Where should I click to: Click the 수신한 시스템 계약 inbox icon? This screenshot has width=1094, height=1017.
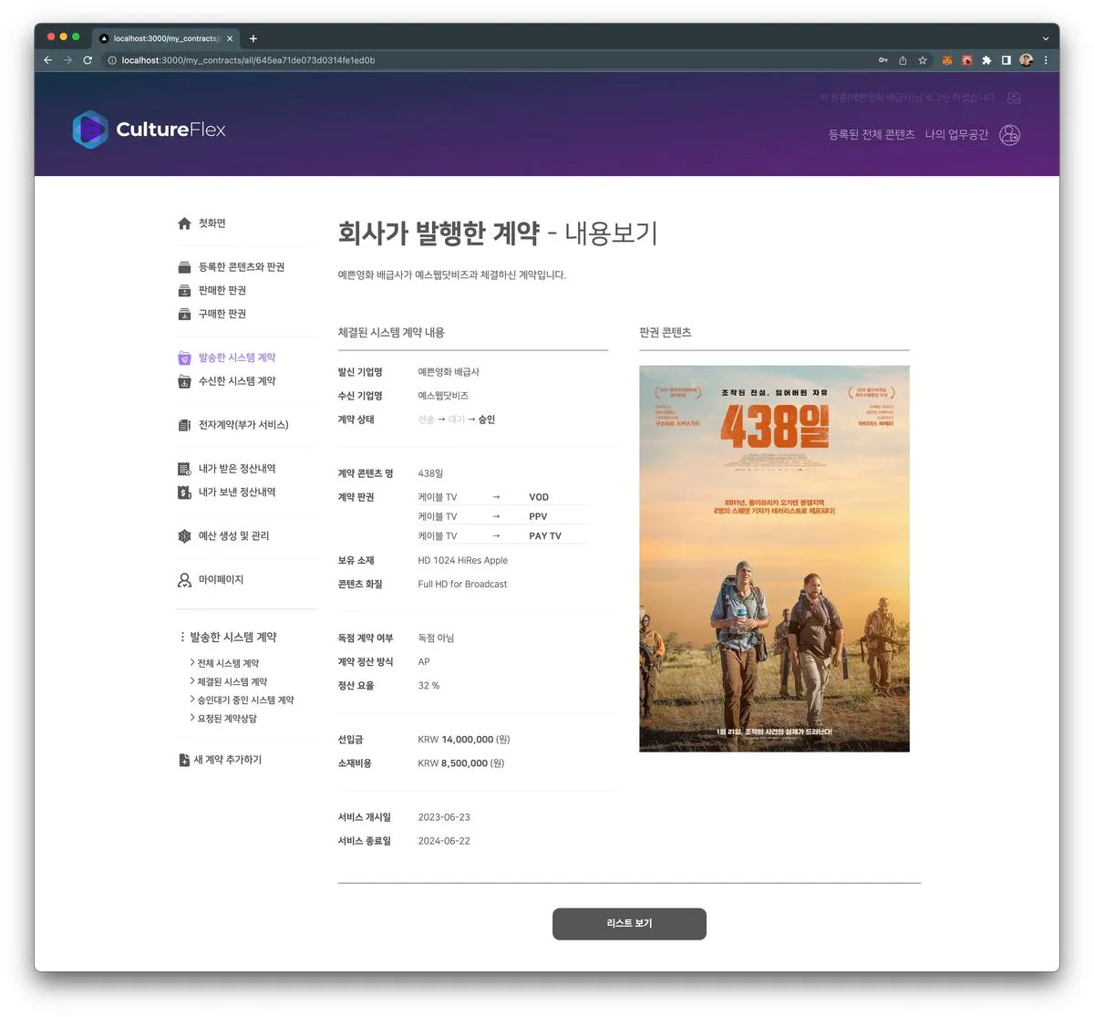tap(185, 380)
